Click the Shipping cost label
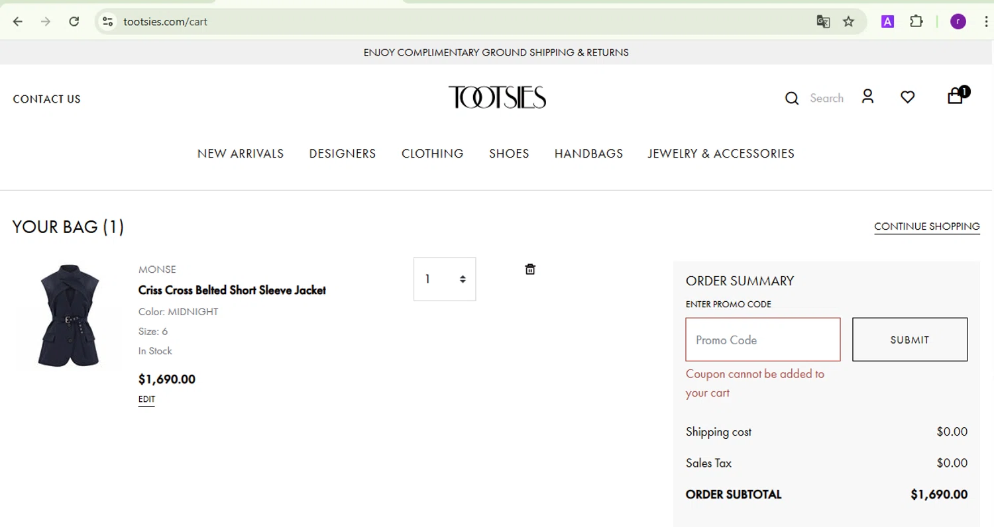Screen dimensions: 994x527 coord(718,432)
